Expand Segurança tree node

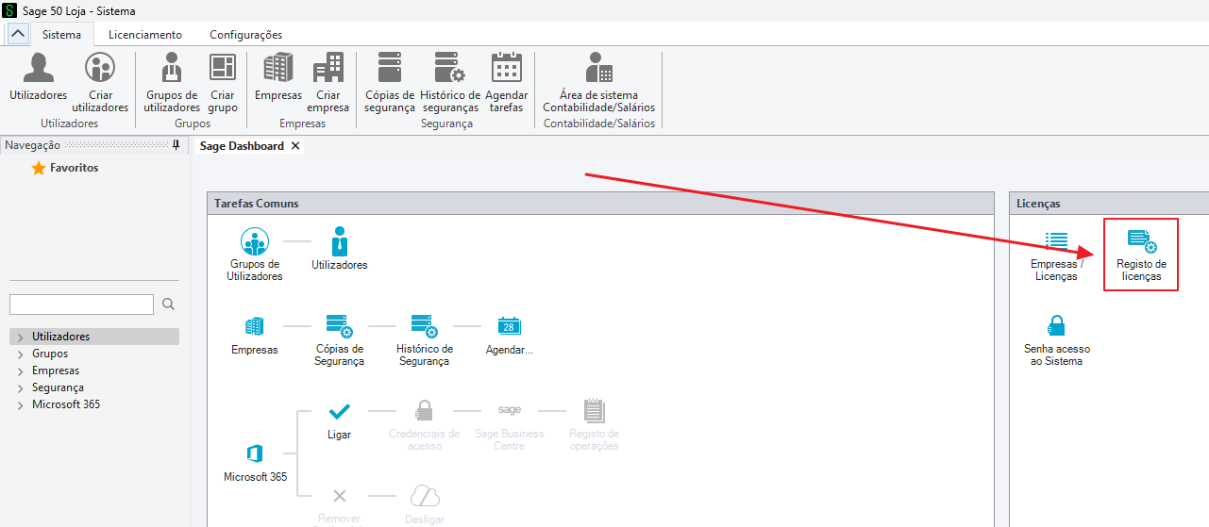(x=21, y=387)
